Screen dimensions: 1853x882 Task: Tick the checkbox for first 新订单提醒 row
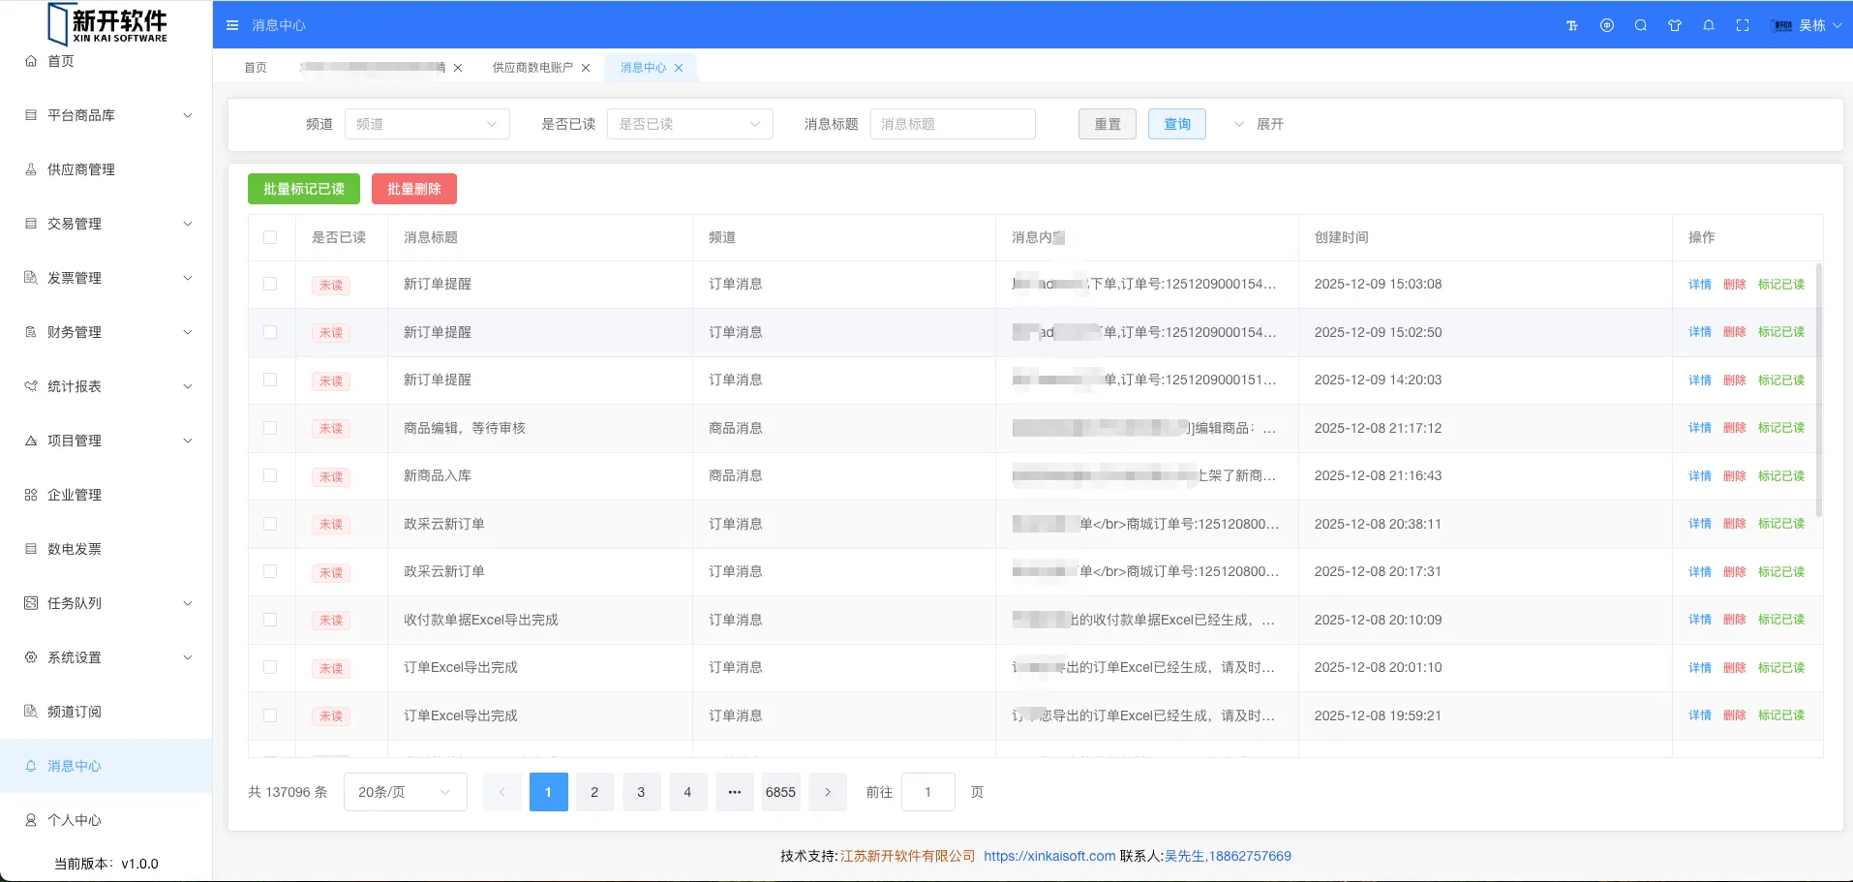coord(270,284)
